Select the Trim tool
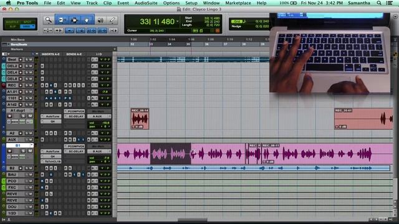Screen dimensions: 399x224 click(62, 20)
